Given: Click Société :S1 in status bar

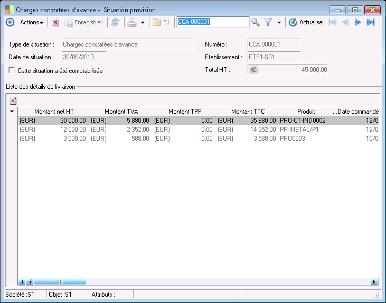Looking at the screenshot, I should [x=20, y=295].
